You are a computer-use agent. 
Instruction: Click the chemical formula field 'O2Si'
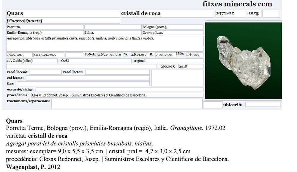pyautogui.click(x=96, y=61)
